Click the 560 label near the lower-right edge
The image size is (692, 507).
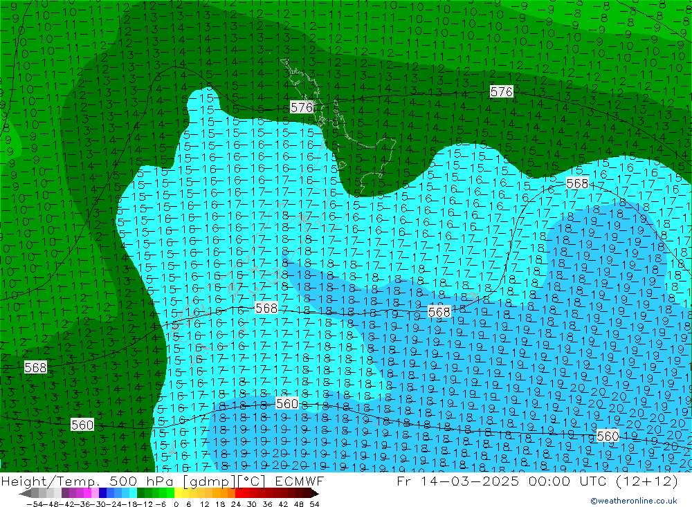point(608,436)
